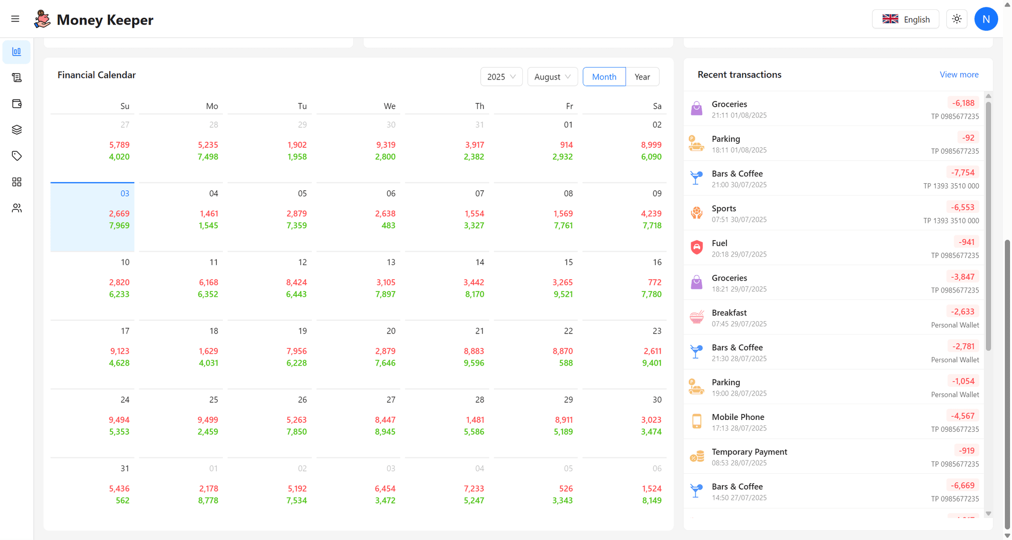Open the grid categories sidebar icon
Viewport: 1012px width, 540px height.
click(17, 182)
